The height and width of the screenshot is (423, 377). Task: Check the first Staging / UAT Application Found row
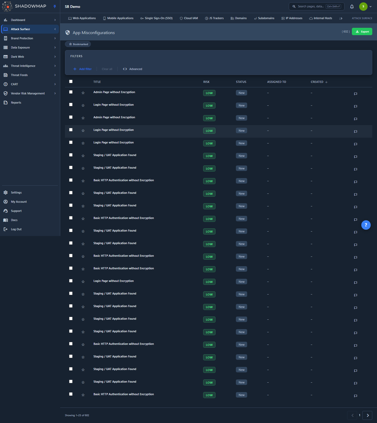[71, 155]
